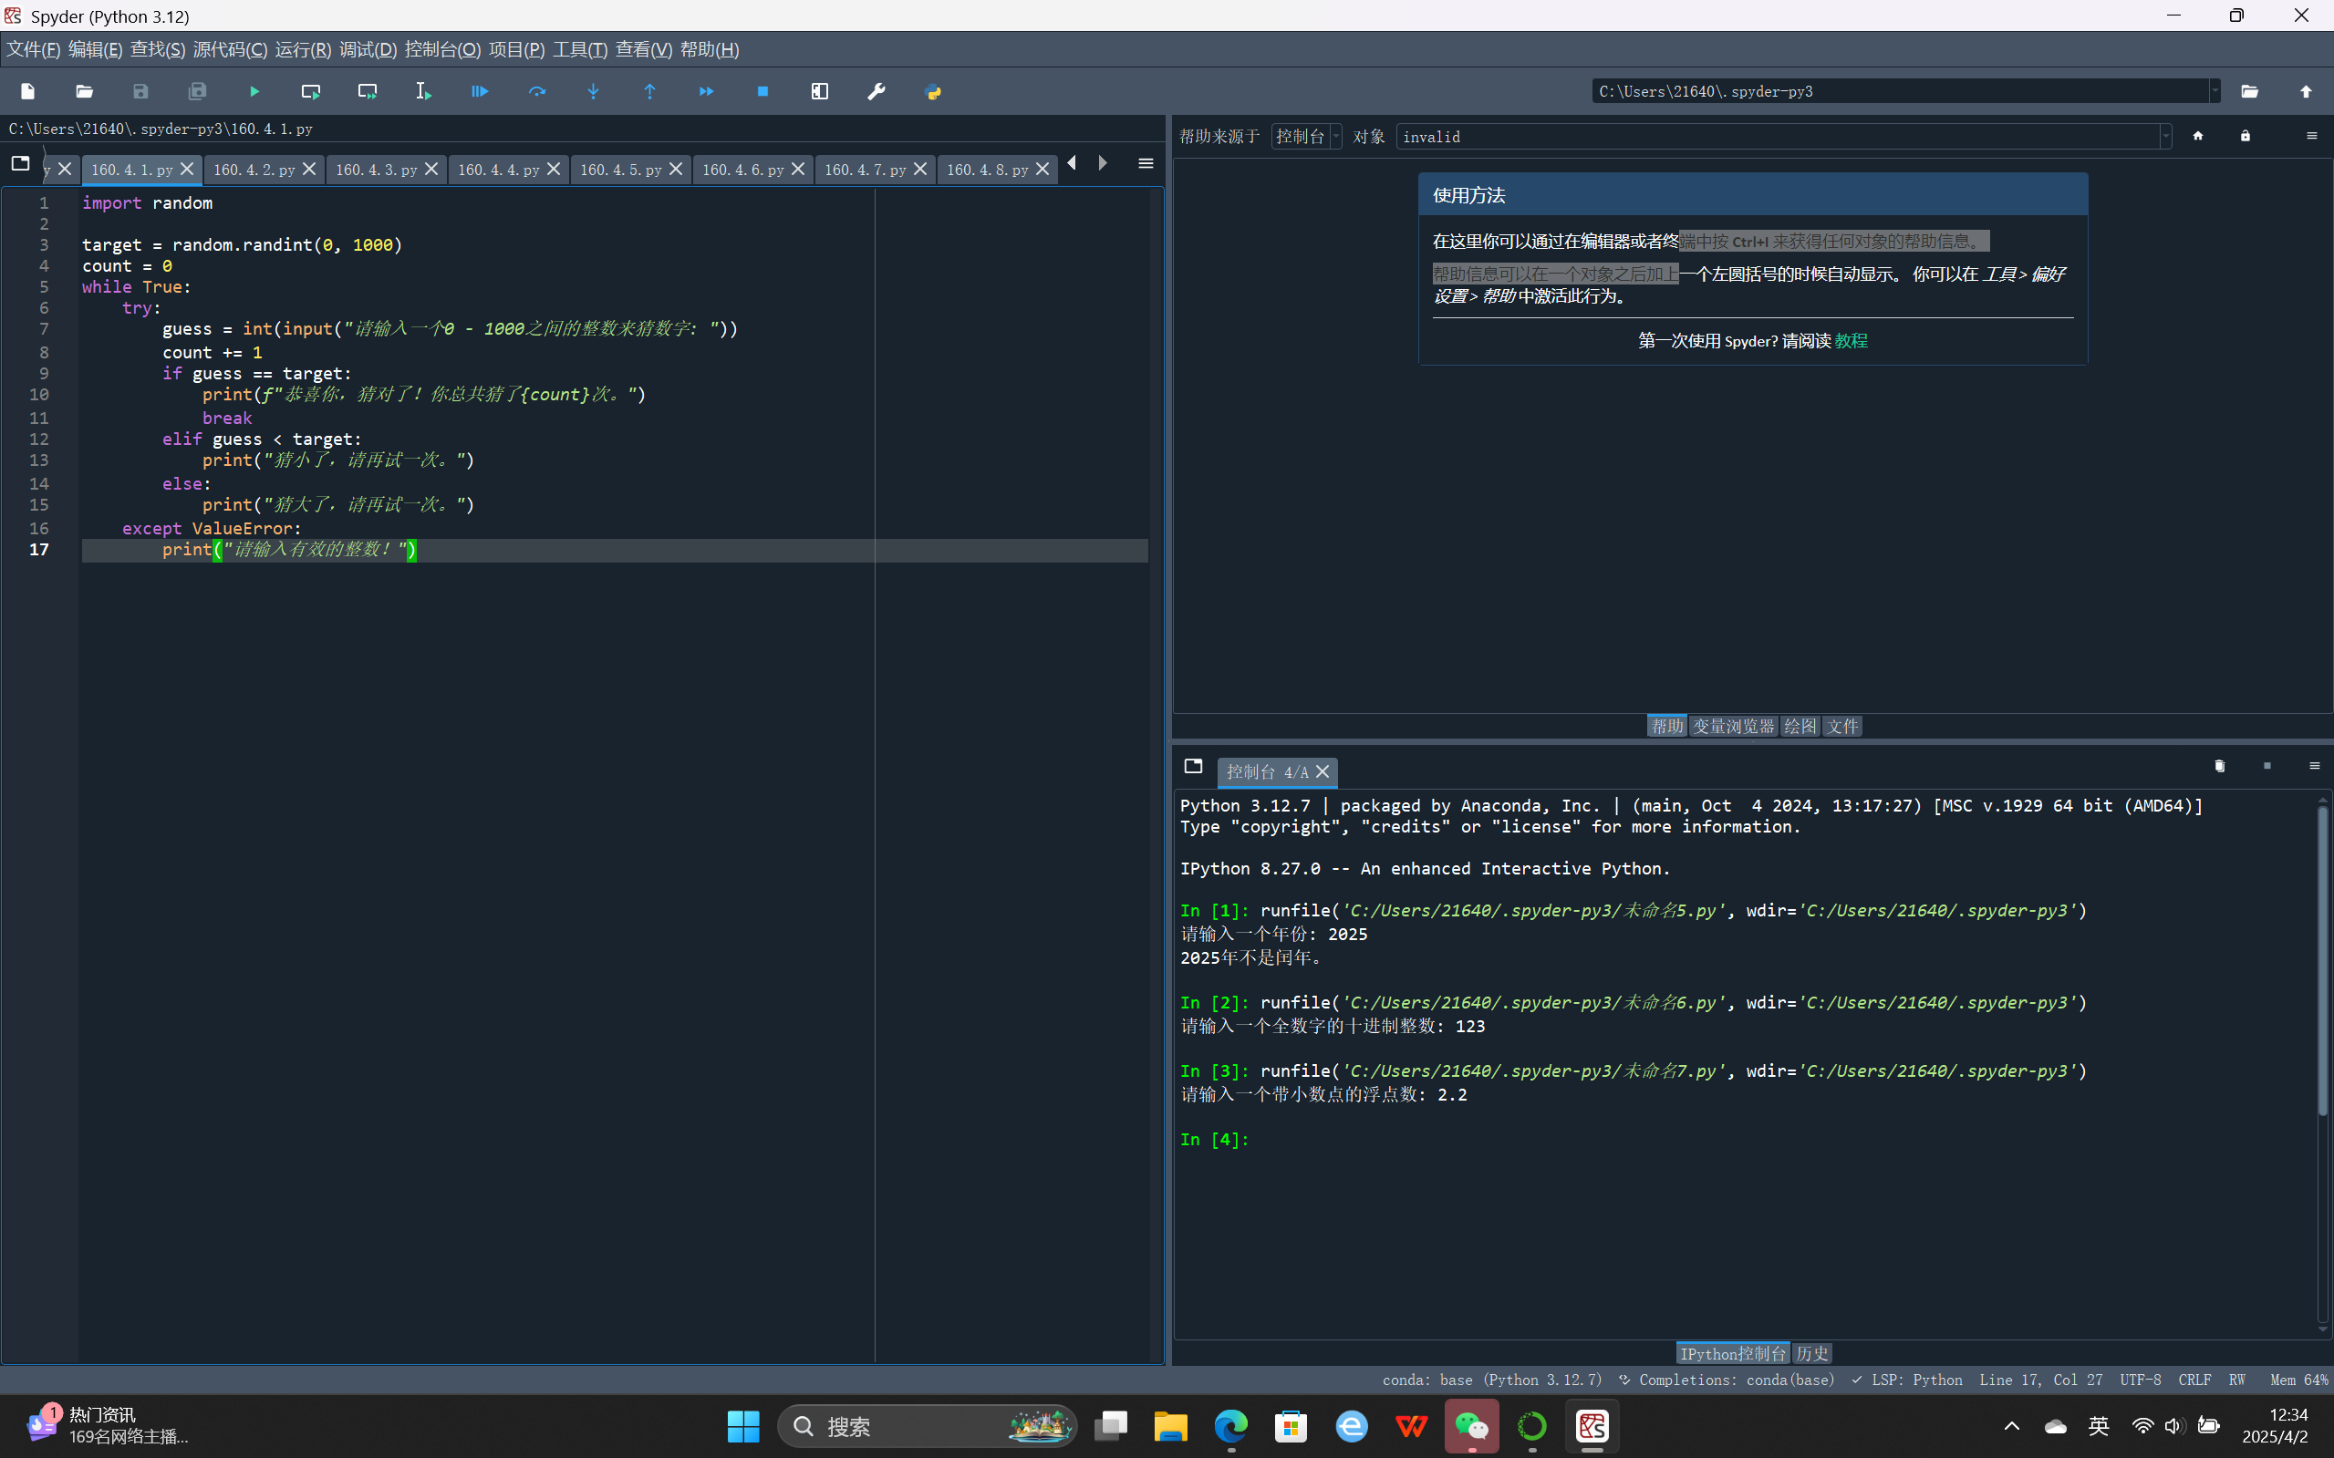Click the Debug file icon in toolbar

pyautogui.click(x=481, y=91)
